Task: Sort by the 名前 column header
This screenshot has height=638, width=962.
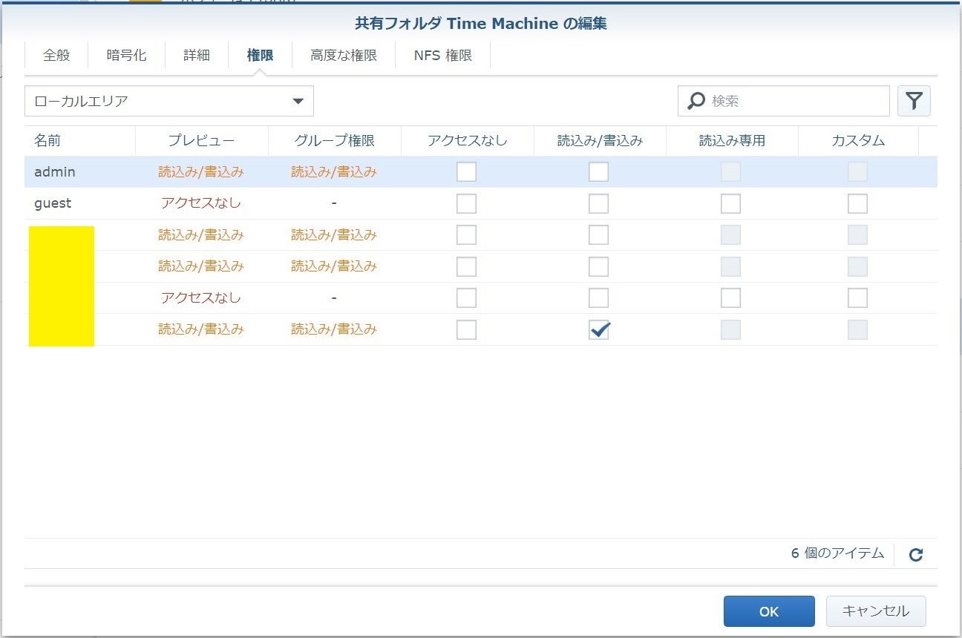Action: click(48, 141)
